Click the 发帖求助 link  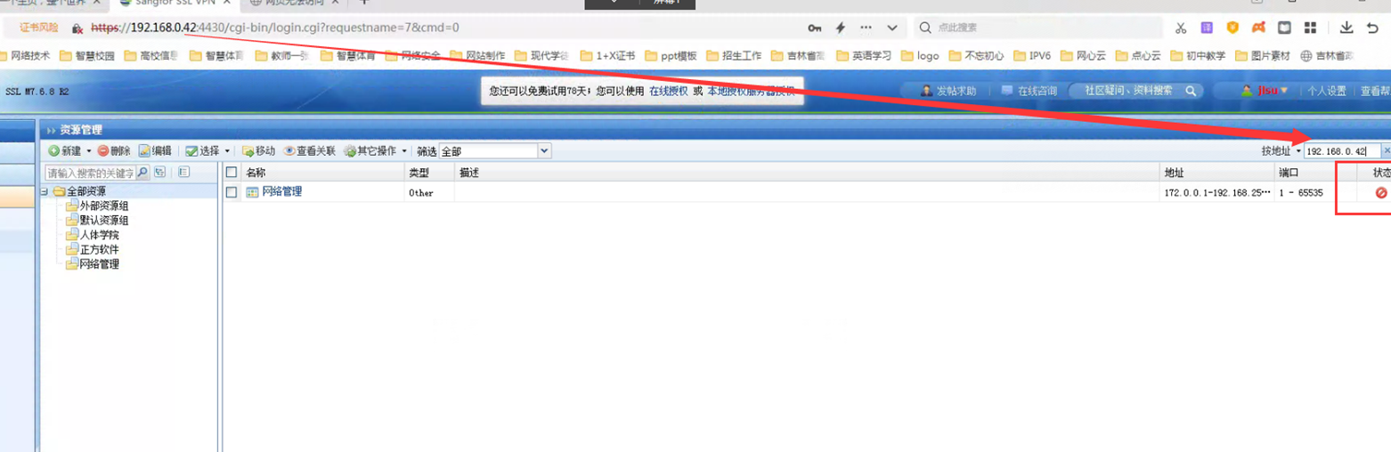pyautogui.click(x=950, y=91)
